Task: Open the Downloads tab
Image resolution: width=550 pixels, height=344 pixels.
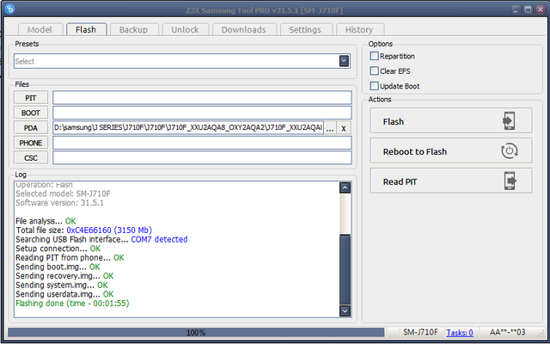Action: pos(244,30)
